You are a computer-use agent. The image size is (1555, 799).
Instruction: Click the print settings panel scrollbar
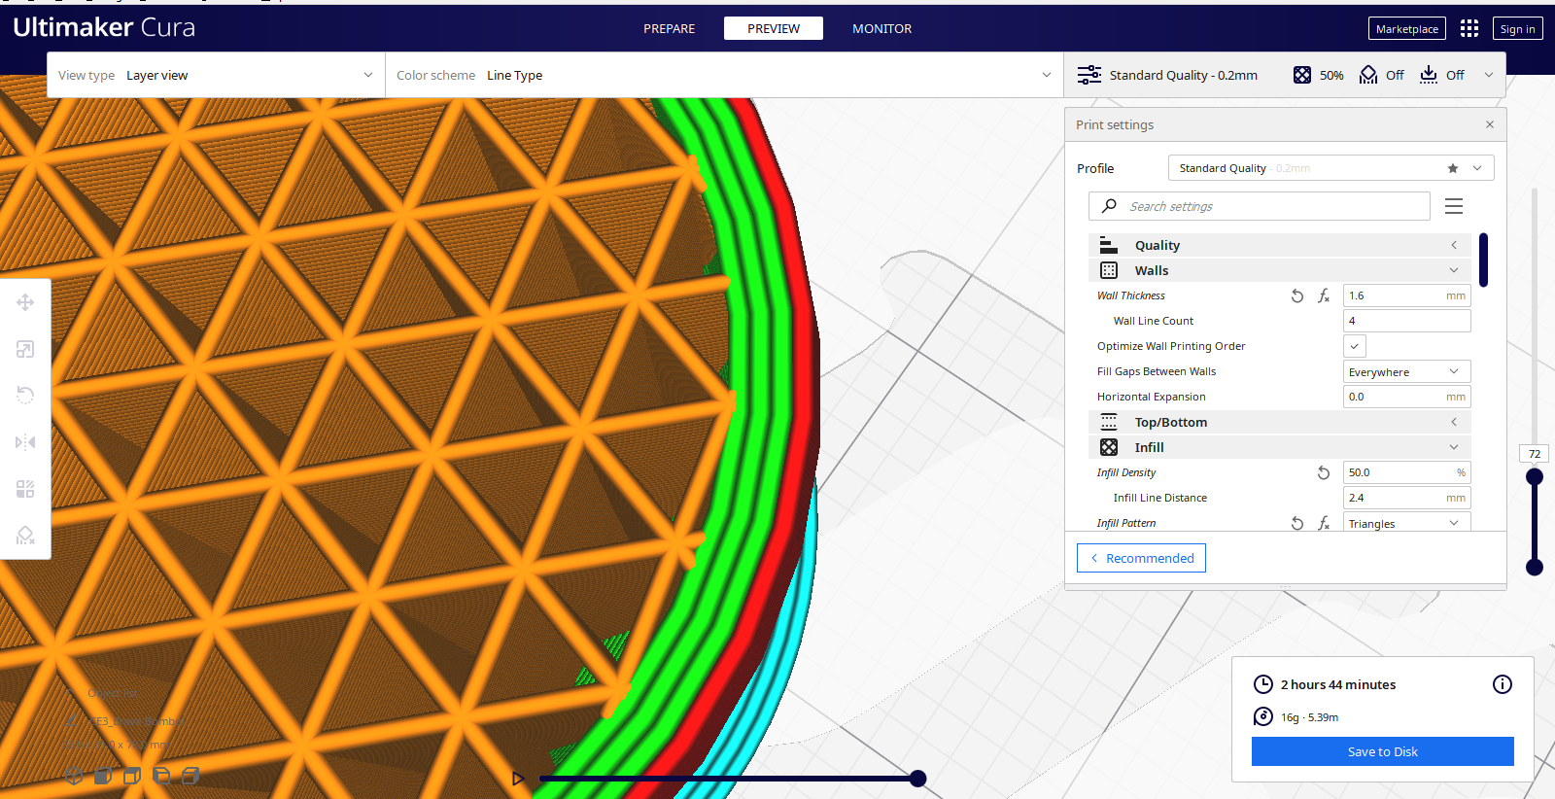click(x=1484, y=260)
